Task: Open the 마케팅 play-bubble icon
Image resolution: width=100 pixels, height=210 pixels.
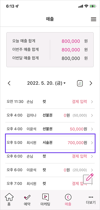Action: [45, 197]
